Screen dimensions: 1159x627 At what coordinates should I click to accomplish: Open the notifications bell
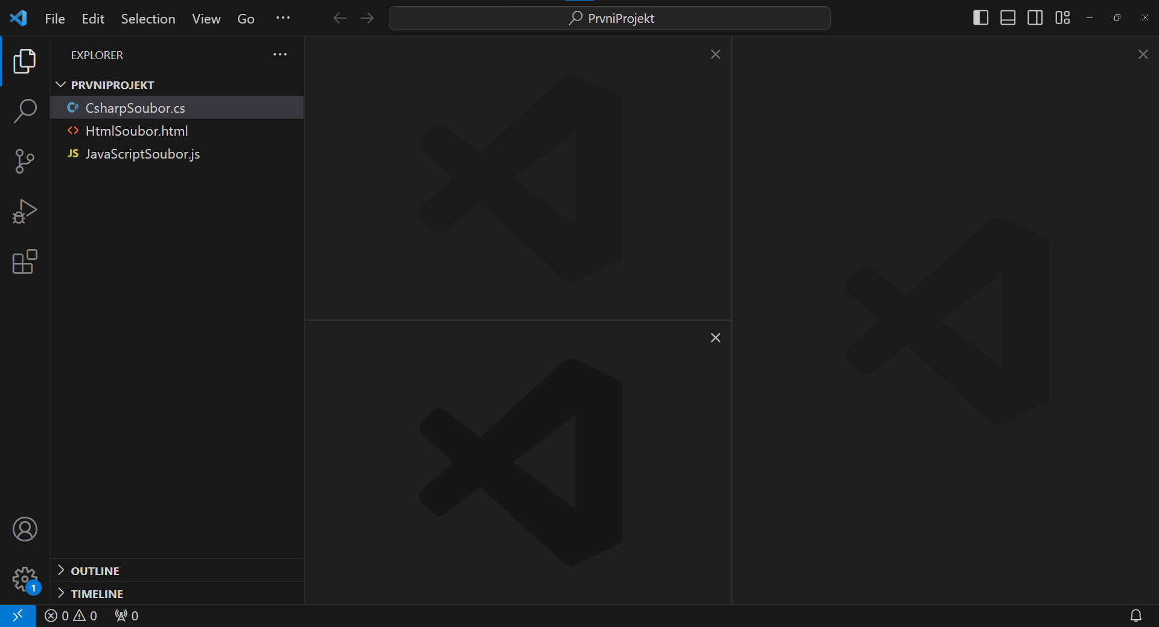(1137, 616)
